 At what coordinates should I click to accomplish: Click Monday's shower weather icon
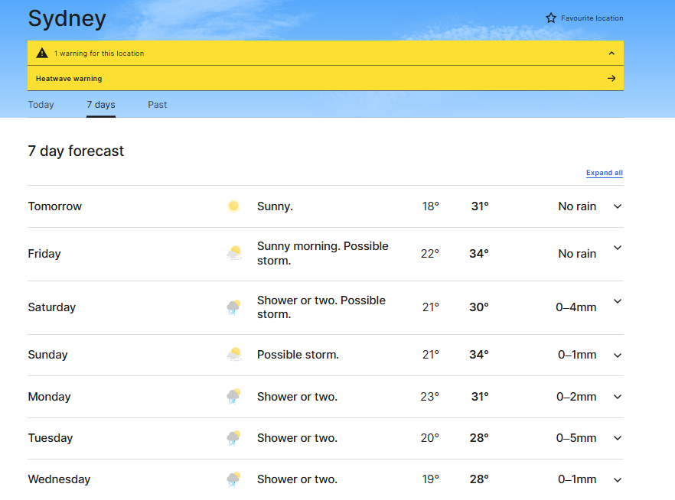(234, 397)
